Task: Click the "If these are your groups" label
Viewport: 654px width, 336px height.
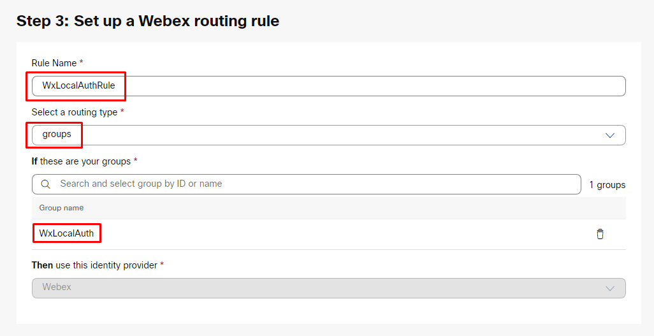Action: coord(80,161)
